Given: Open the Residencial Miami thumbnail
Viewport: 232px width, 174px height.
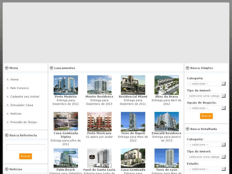Looking at the screenshot, I should tap(133, 85).
